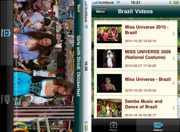The height and width of the screenshot is (132, 180).
Task: Open chevron for Samba Music and Dance row
Action: point(173,108)
